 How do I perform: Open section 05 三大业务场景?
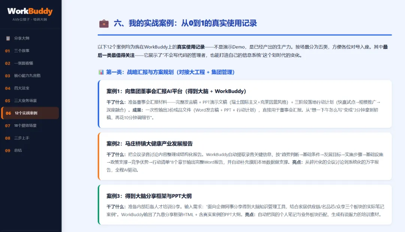click(30, 100)
